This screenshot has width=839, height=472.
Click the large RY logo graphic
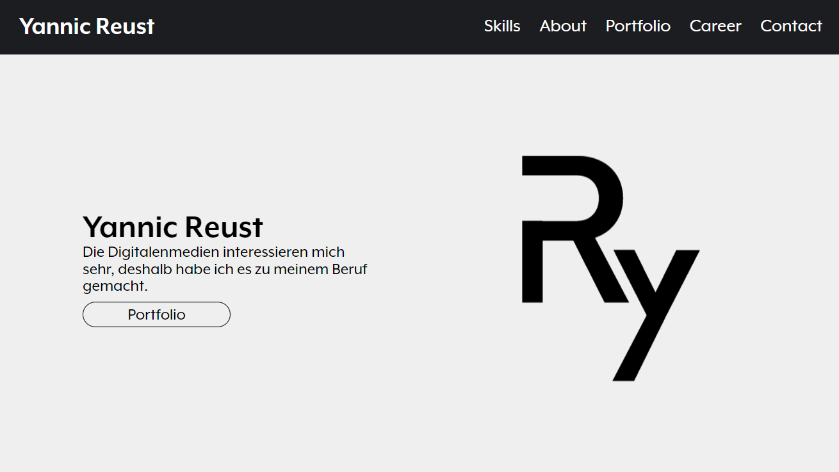[610, 268]
